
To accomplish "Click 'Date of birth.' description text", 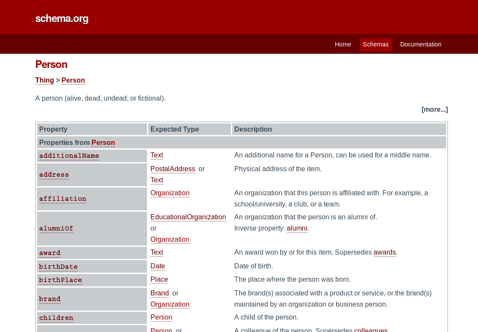I will click(x=253, y=266).
